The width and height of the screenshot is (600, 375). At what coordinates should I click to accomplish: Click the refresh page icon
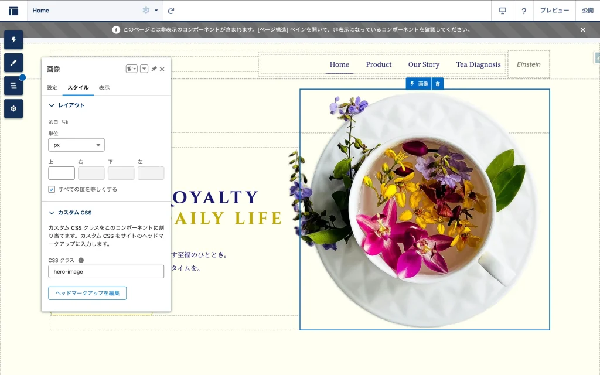click(171, 11)
